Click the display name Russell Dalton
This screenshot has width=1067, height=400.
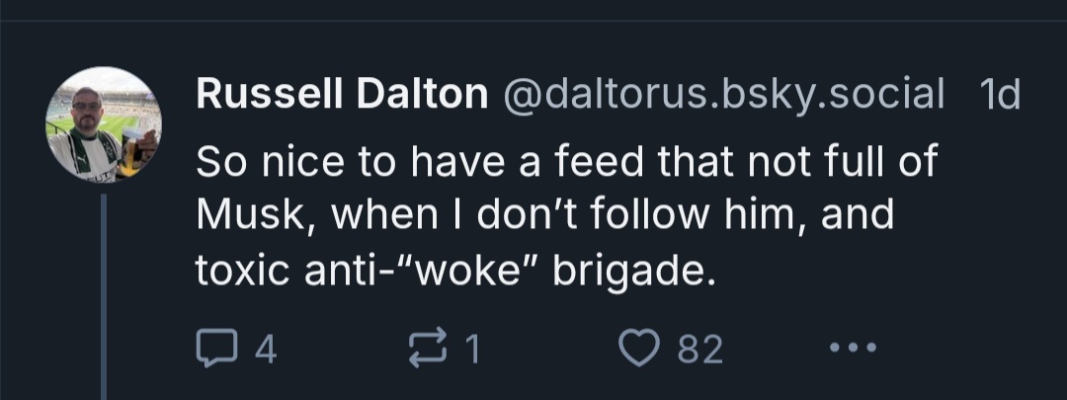click(x=342, y=95)
